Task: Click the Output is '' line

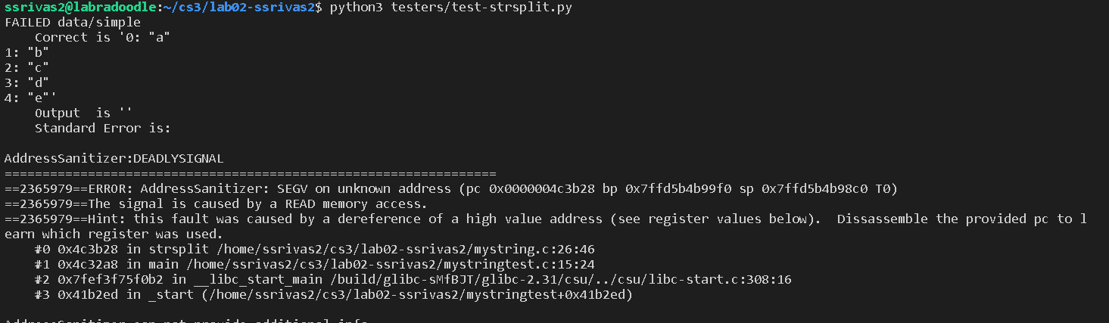Action: click(83, 113)
